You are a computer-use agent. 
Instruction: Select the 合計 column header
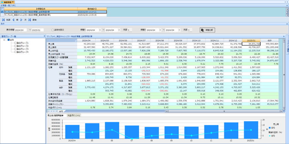269,40
